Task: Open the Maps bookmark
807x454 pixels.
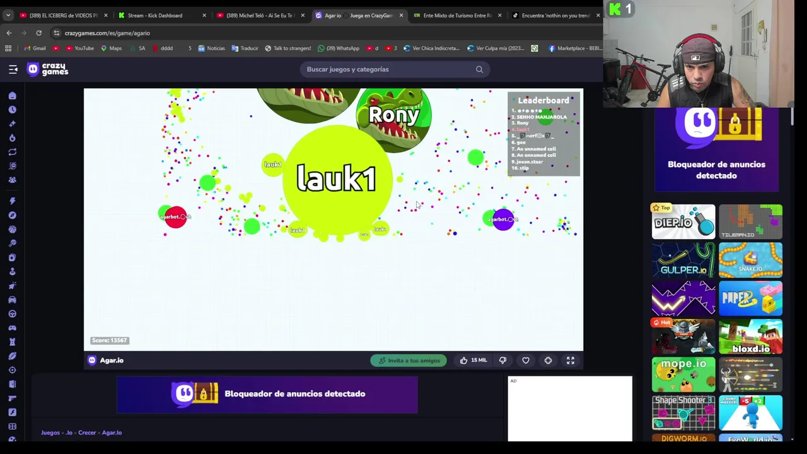Action: tap(112, 48)
